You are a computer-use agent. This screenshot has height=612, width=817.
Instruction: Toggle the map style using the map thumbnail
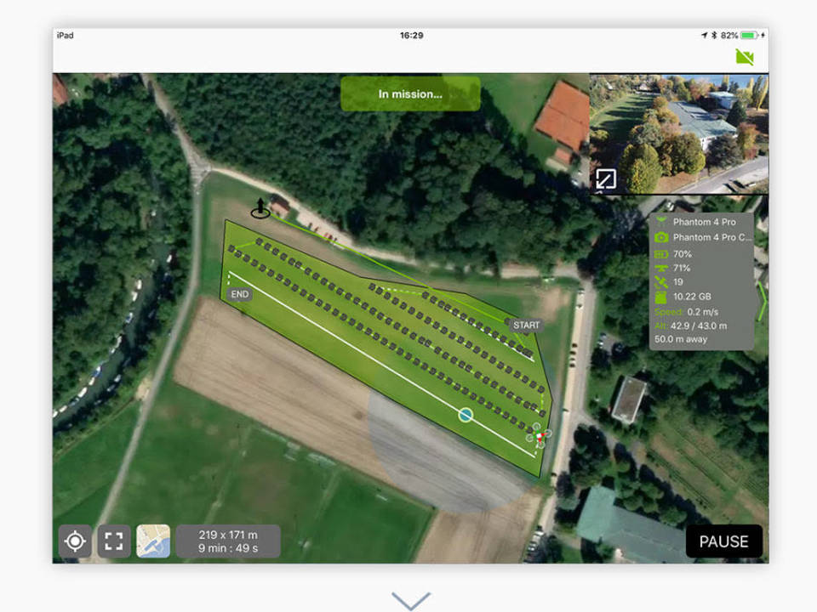153,541
